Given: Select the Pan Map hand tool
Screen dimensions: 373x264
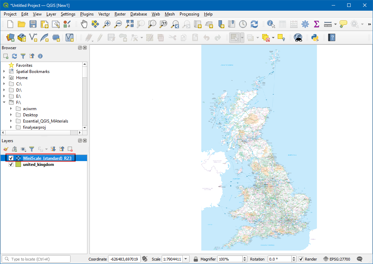Looking at the screenshot, I should (x=84, y=24).
